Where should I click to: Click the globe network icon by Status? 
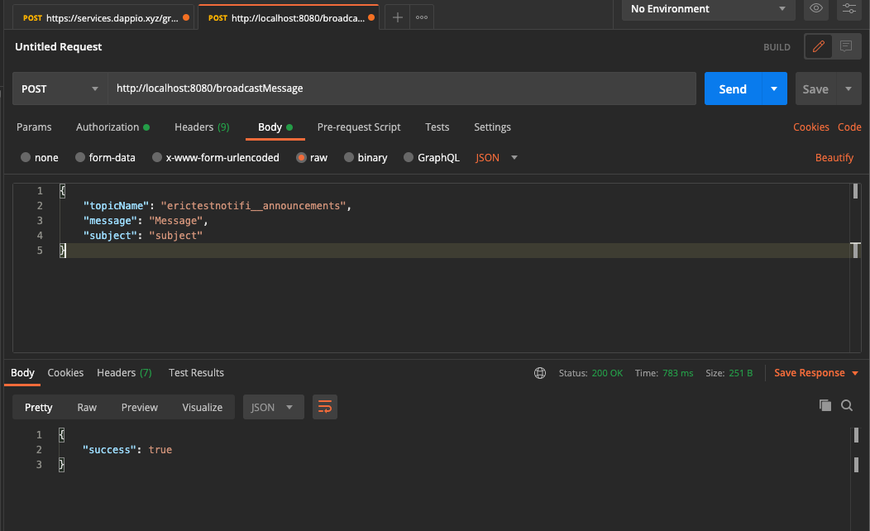[540, 373]
